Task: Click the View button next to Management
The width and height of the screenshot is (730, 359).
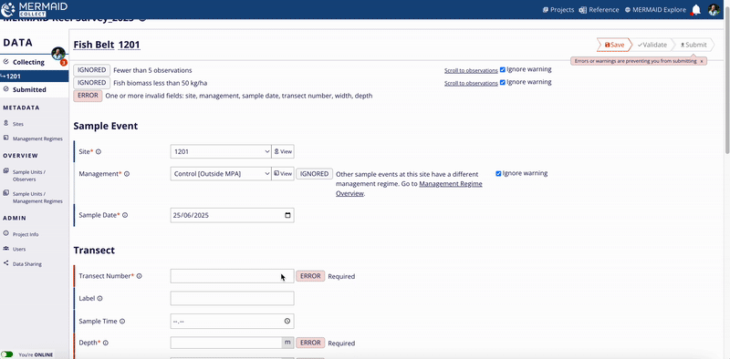Action: click(283, 173)
